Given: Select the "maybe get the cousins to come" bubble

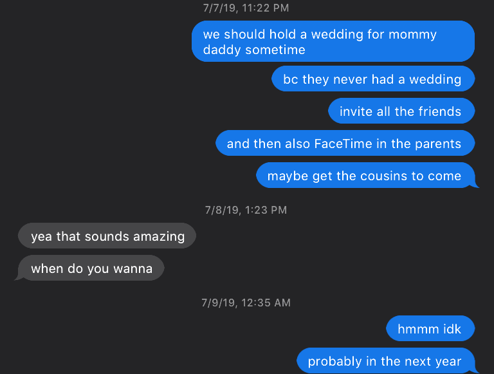Looking at the screenshot, I should tap(364, 176).
